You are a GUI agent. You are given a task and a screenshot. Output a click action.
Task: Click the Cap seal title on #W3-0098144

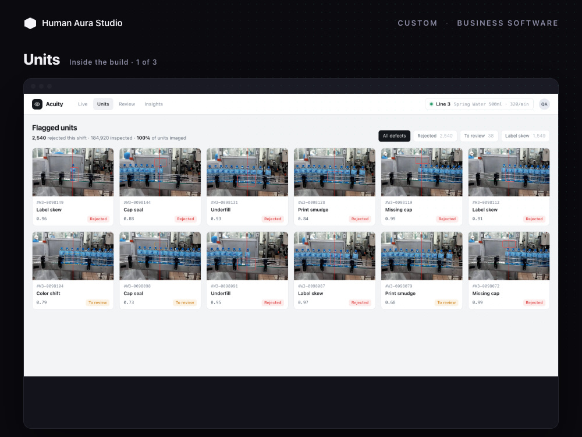[x=133, y=210]
